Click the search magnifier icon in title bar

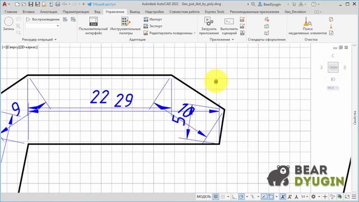click(253, 4)
